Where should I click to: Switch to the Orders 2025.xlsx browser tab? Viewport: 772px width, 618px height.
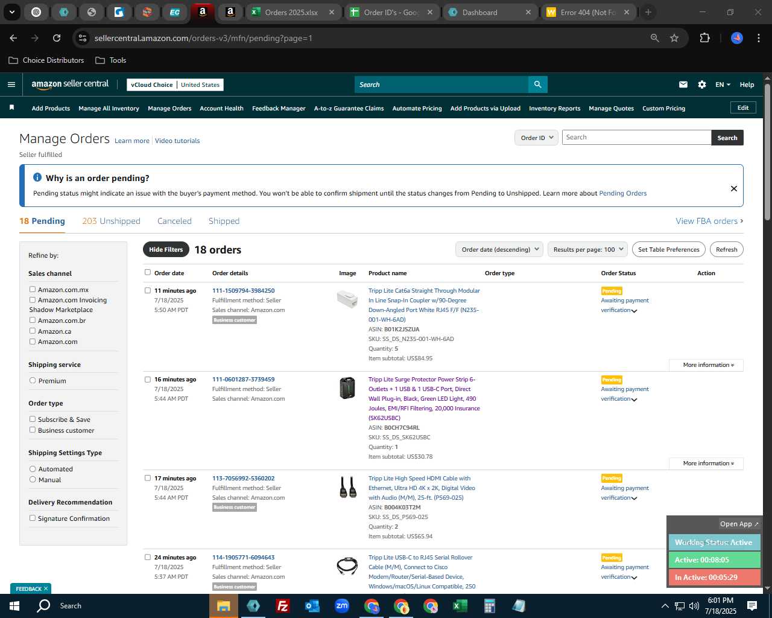pyautogui.click(x=293, y=12)
